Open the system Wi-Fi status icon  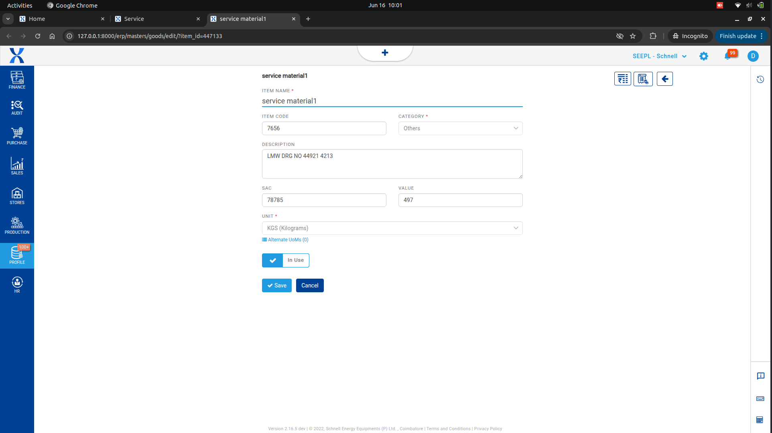coord(737,5)
